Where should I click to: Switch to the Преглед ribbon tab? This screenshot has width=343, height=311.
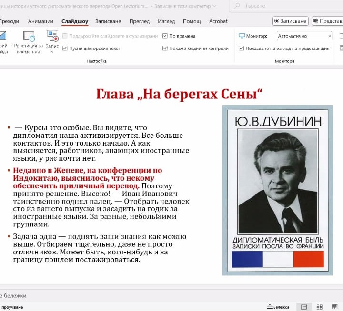139,21
